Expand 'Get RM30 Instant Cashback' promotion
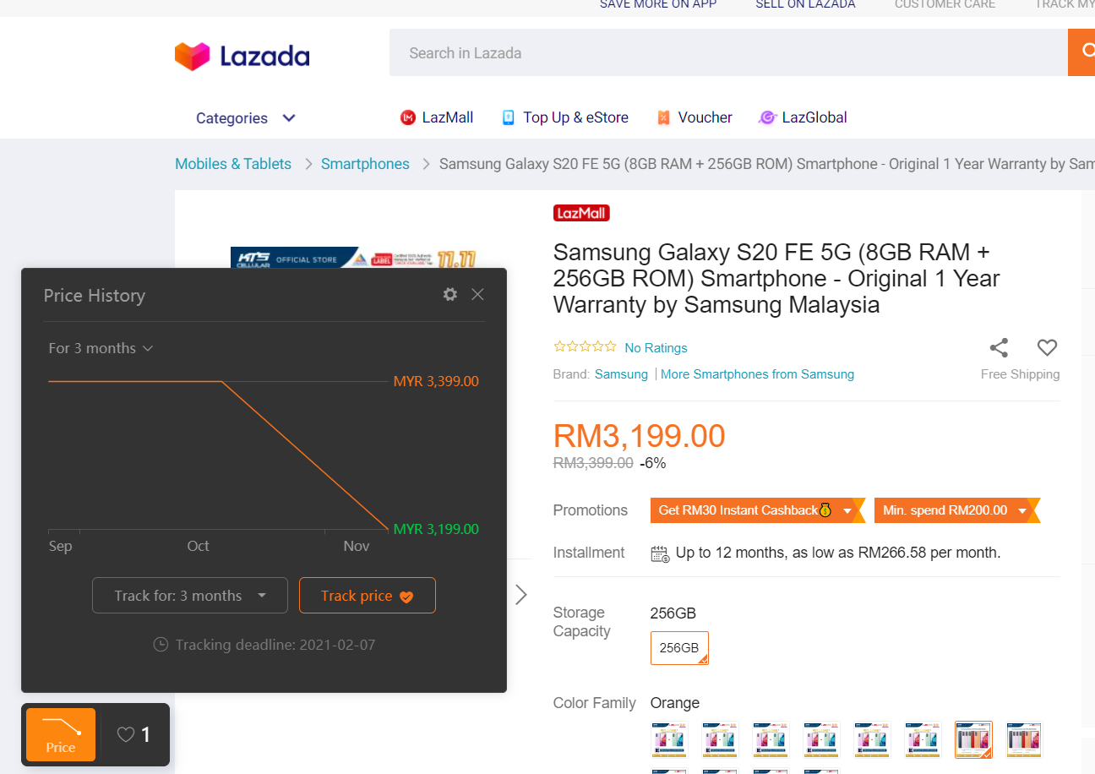1095x774 pixels. (752, 510)
